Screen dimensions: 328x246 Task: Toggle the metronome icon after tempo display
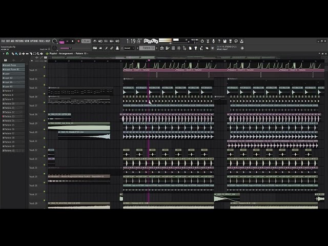tap(95, 41)
